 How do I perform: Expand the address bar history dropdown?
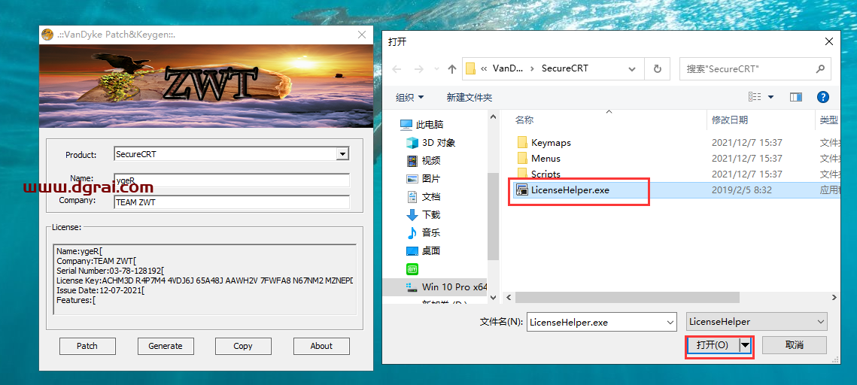(x=632, y=69)
